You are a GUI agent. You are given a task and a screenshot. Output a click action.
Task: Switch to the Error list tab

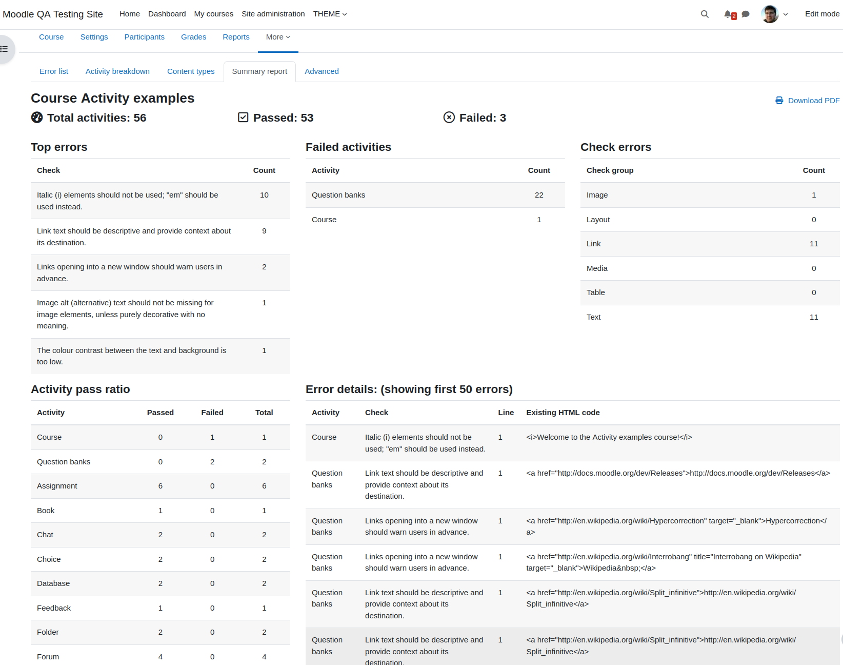54,71
